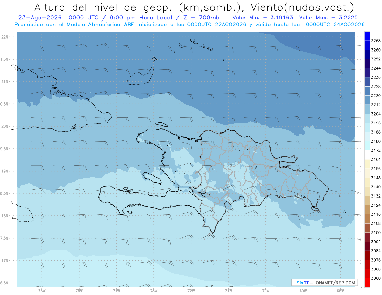Screen dimensions: 382x295
Task: Click the '68W' longitude label
Action: pyautogui.click(x=340, y=291)
